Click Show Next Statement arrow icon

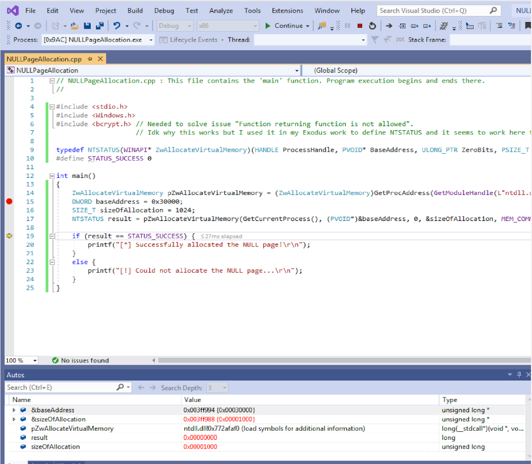pos(389,26)
